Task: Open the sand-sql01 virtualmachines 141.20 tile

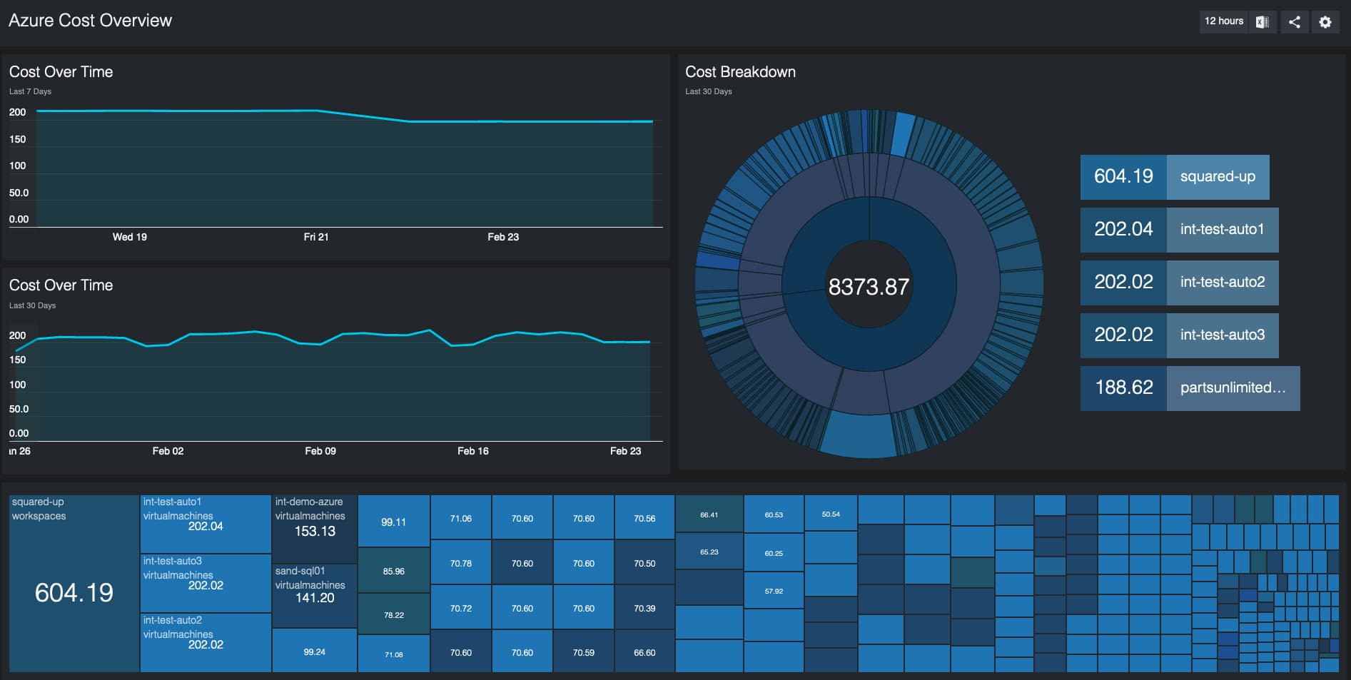Action: [x=315, y=596]
